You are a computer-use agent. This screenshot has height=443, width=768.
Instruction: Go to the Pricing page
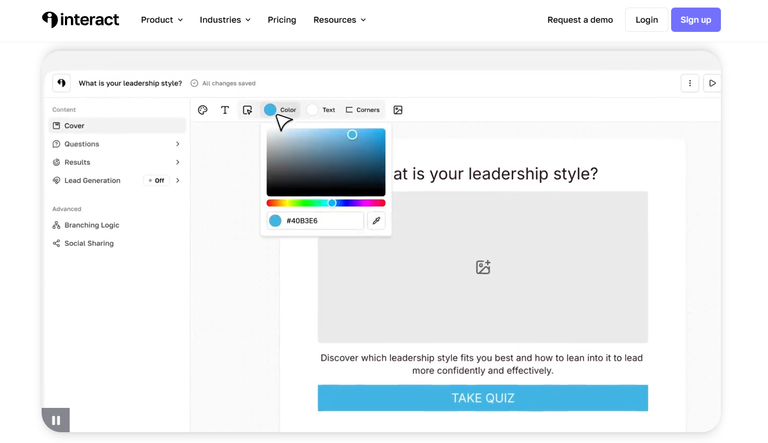tap(282, 20)
